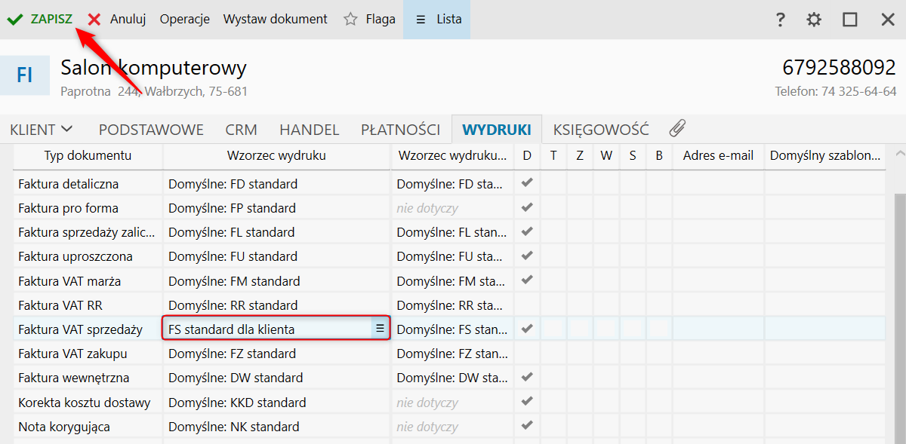The width and height of the screenshot is (906, 444).
Task: Switch to the PŁATNOŚCI tab
Action: (400, 130)
